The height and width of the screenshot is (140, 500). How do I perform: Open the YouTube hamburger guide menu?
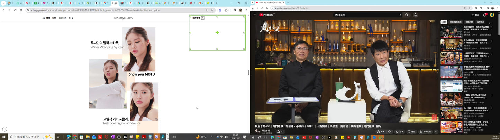coord(254,15)
